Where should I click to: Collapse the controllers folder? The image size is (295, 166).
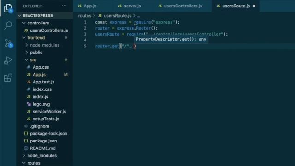pyautogui.click(x=24, y=23)
